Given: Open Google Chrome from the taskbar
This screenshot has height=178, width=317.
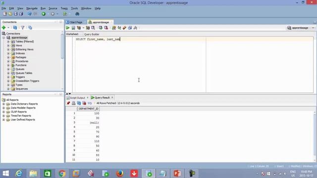Looking at the screenshot, I should tap(62, 174).
